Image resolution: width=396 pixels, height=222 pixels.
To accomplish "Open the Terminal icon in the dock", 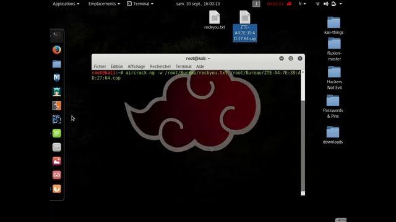I will click(x=56, y=36).
